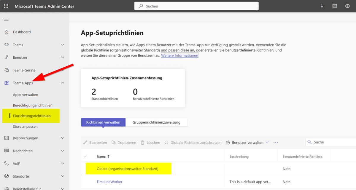Image resolution: width=356 pixels, height=190 pixels.
Task: Open the Global (organisationsweiter Standard) policy
Action: [x=128, y=169]
